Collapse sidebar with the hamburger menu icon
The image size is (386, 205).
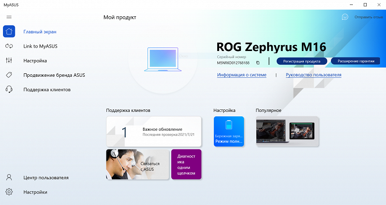[9, 17]
